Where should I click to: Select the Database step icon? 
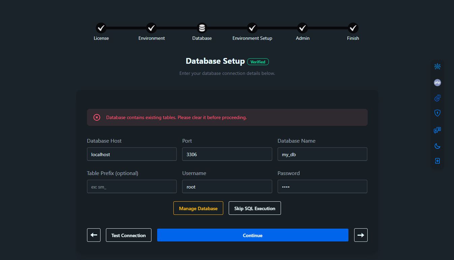point(202,28)
